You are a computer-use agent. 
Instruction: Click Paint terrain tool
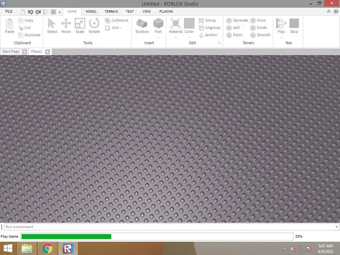tap(234, 35)
